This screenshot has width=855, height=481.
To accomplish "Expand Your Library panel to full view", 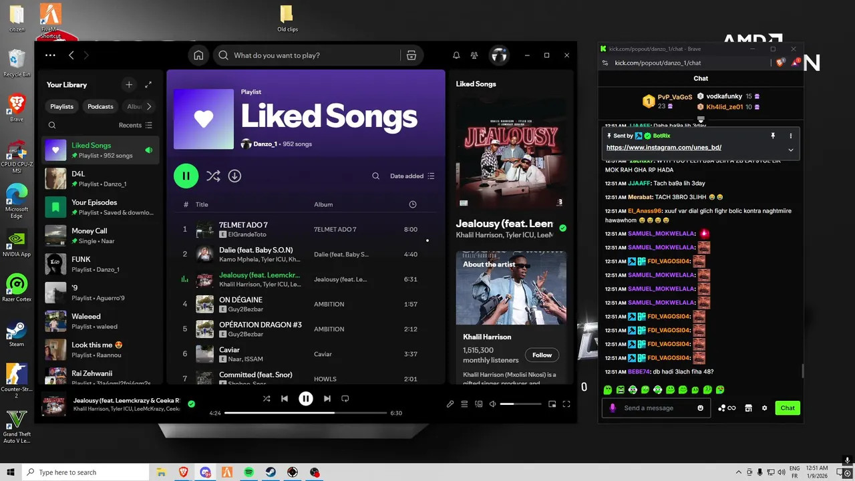I will tap(148, 85).
